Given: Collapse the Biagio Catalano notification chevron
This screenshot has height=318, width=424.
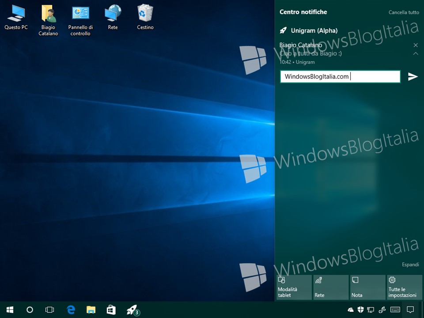Looking at the screenshot, I should 416,53.
